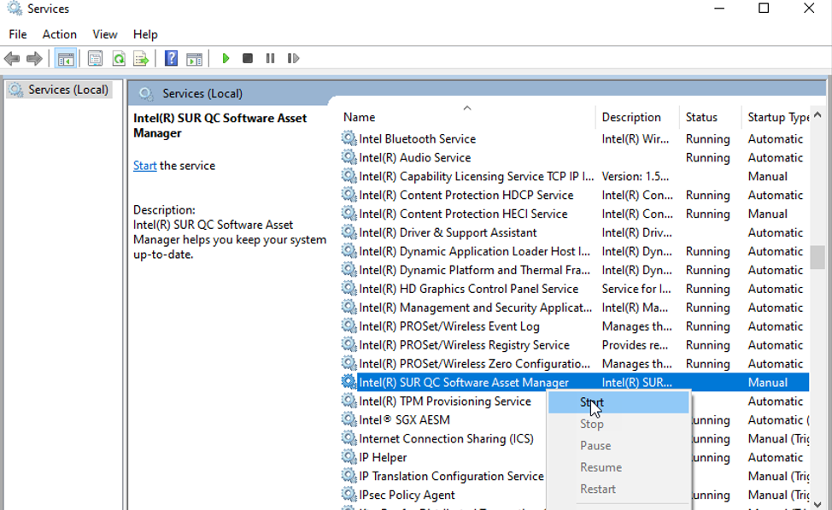Click the Export List toolbar icon

[141, 58]
